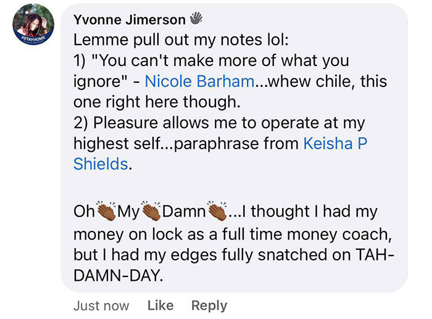Click the Shields tagged name text

(101, 165)
